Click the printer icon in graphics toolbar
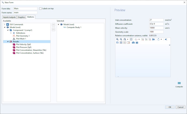 137,42
